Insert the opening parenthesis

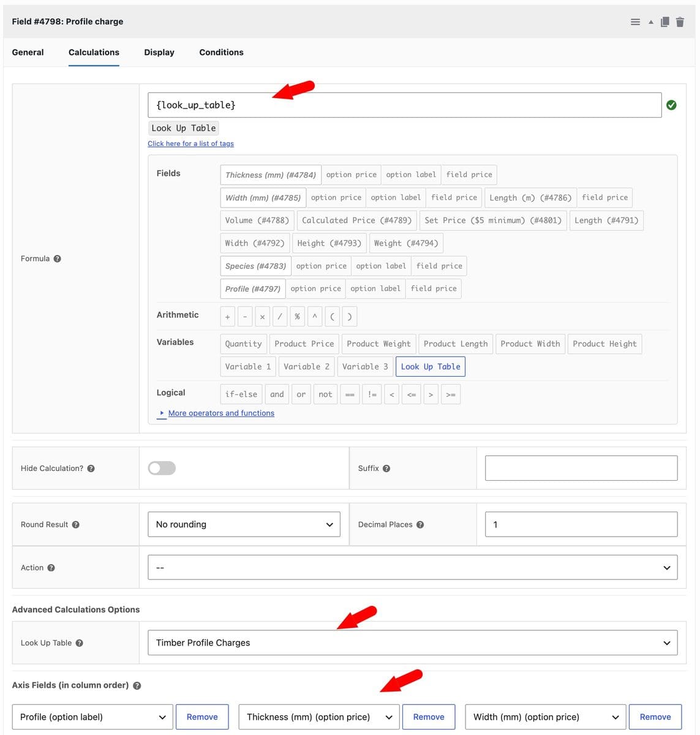coord(332,317)
